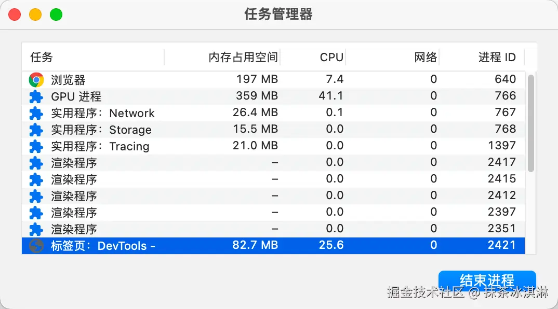Sort by 内存占用空间 column header
558x309 pixels.
[x=243, y=57]
